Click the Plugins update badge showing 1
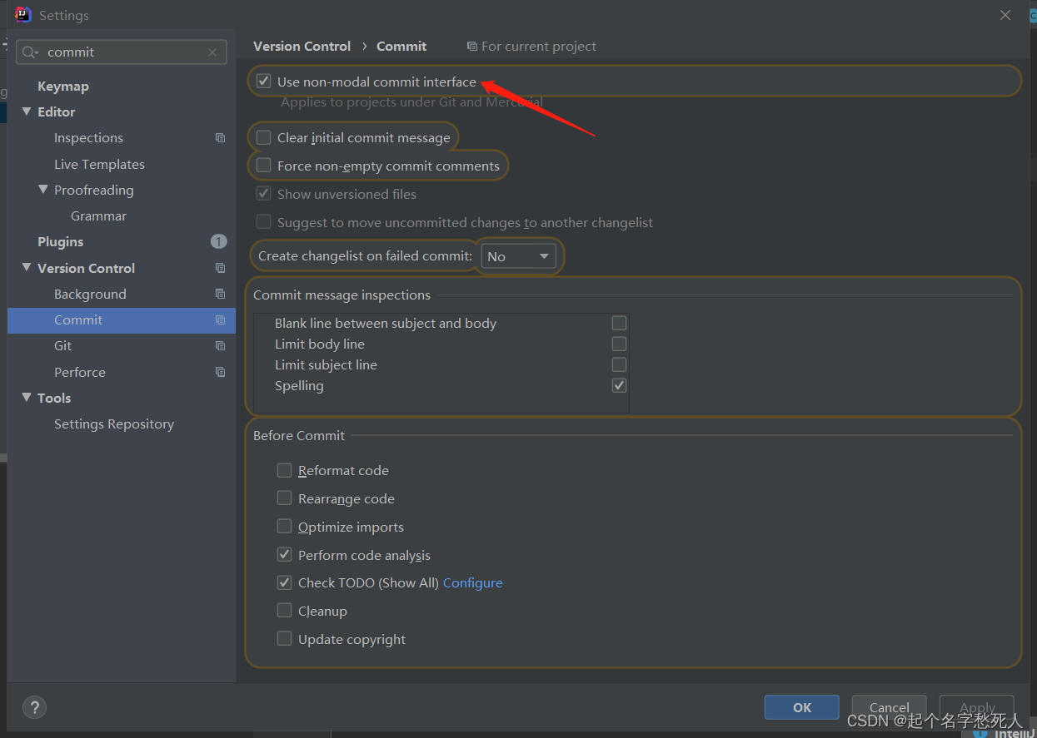The width and height of the screenshot is (1037, 738). [218, 241]
